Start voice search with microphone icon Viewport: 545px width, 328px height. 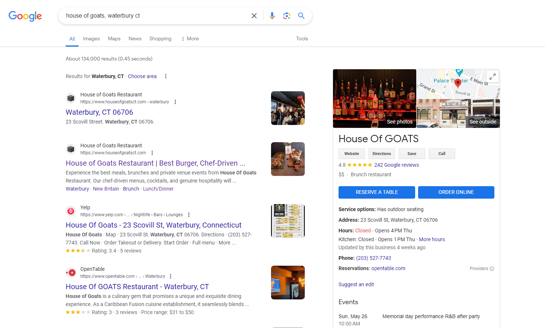272,16
